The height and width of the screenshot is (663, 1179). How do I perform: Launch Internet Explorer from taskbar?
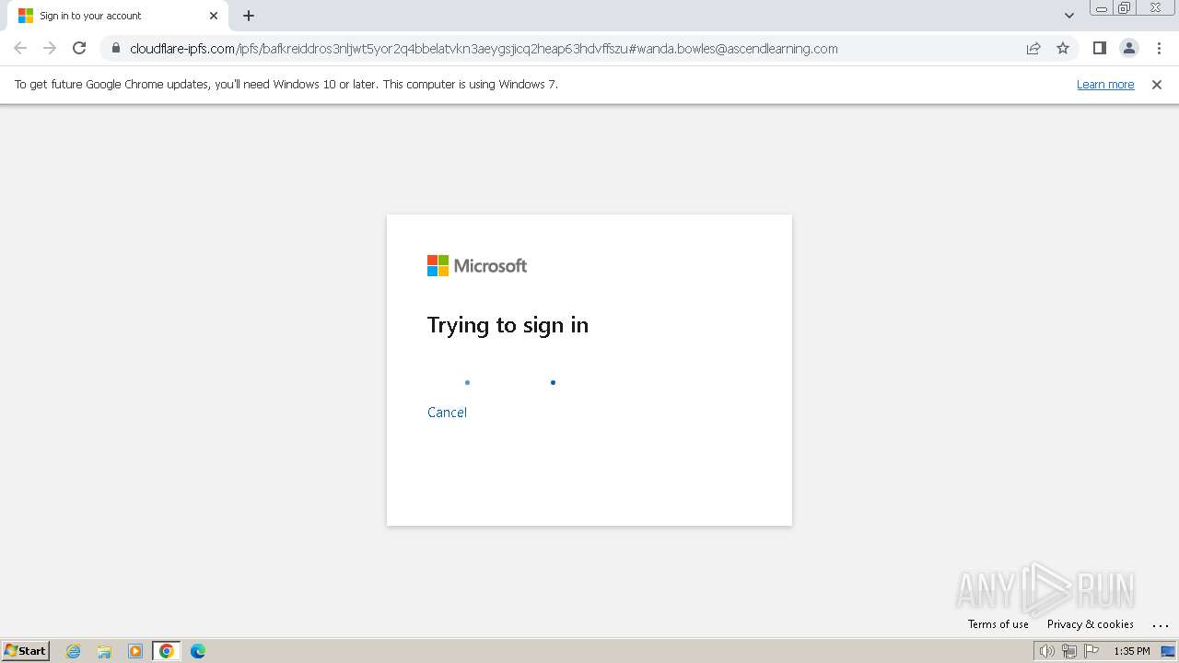pyautogui.click(x=74, y=651)
